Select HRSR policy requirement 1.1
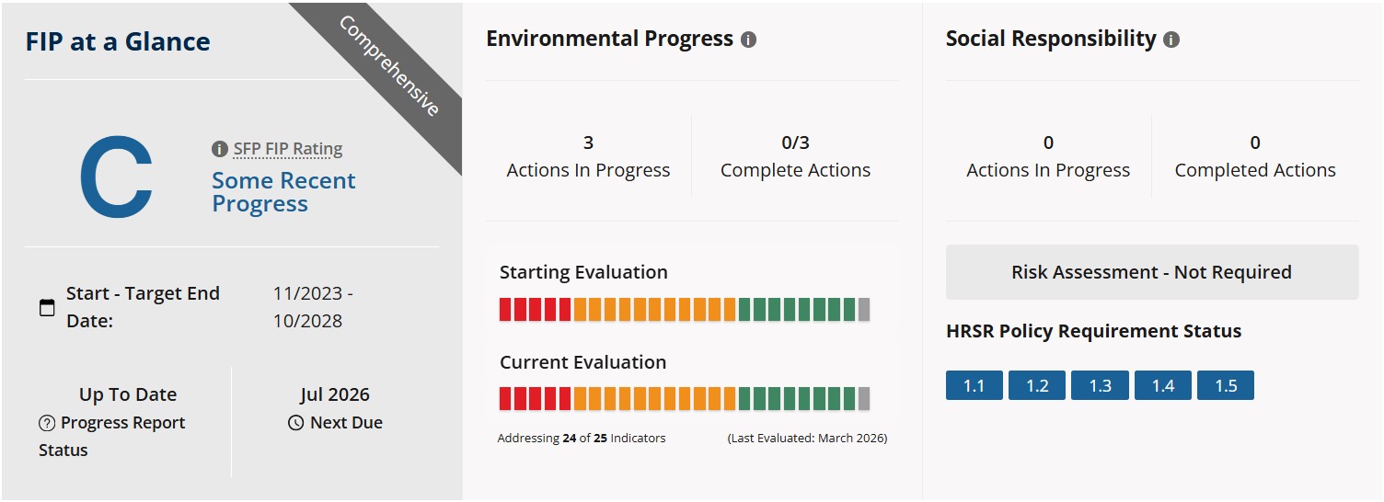 (974, 385)
